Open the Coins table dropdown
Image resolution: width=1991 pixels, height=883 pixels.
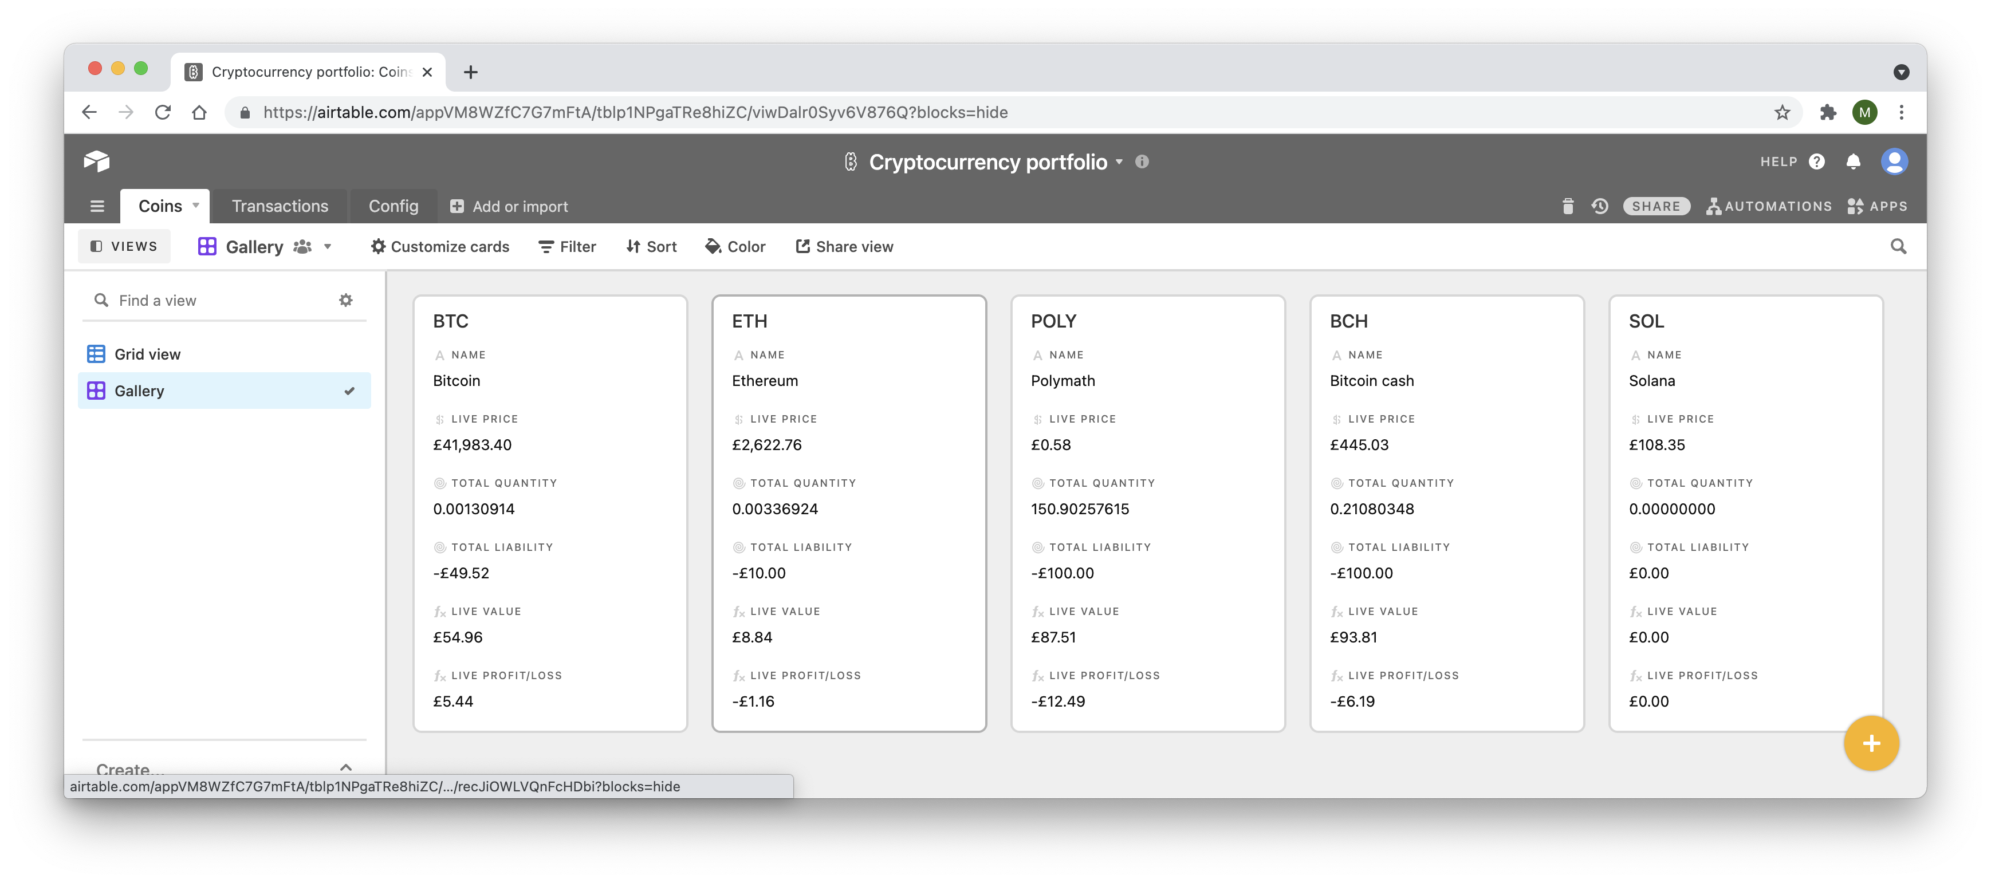pyautogui.click(x=195, y=206)
